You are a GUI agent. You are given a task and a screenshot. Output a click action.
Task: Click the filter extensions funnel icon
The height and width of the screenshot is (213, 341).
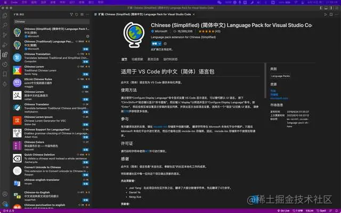coord(71,14)
